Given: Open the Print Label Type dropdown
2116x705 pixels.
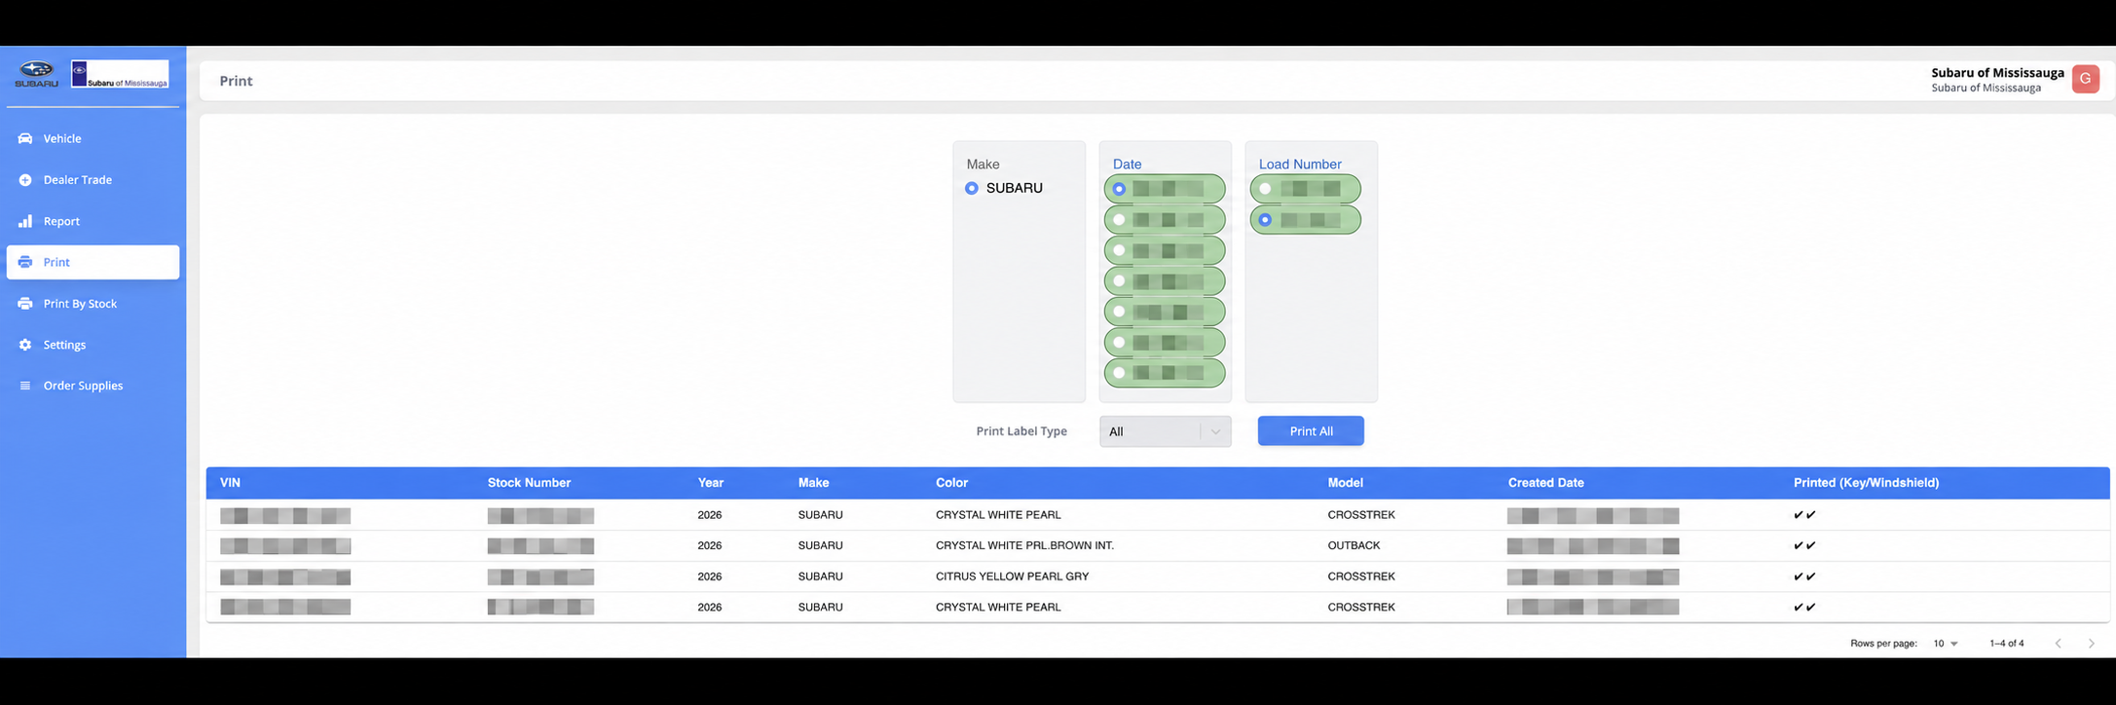Looking at the screenshot, I should click(x=1165, y=431).
